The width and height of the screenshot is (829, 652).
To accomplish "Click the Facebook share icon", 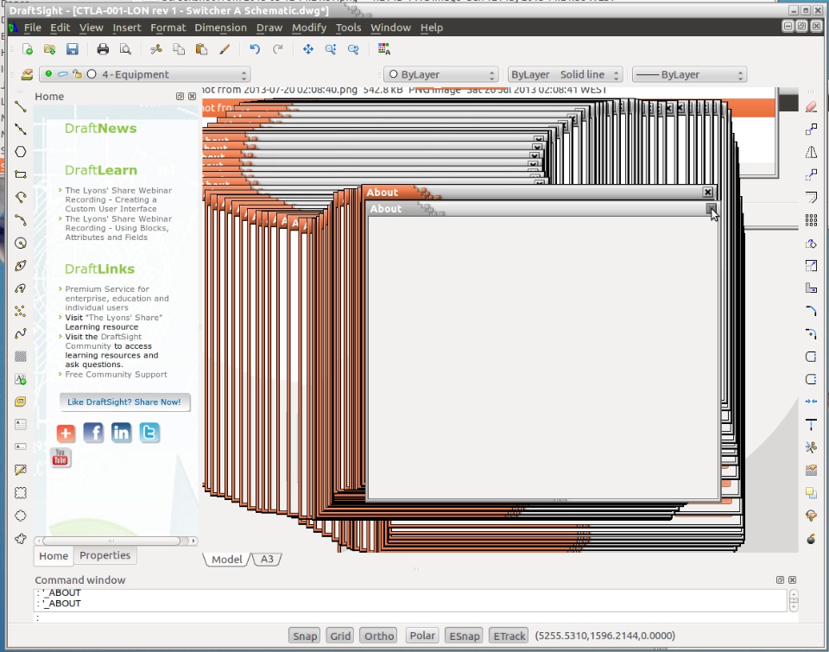I will pyautogui.click(x=93, y=433).
